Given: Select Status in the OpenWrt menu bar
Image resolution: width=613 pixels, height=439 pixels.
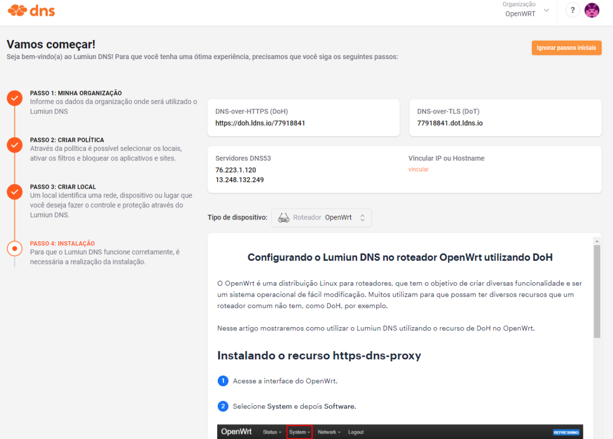Looking at the screenshot, I should click(272, 432).
